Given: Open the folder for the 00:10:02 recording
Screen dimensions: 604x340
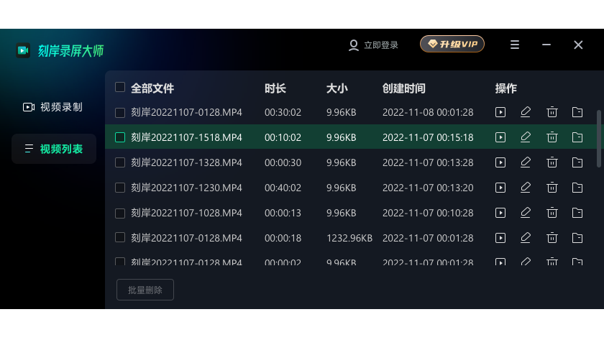Looking at the screenshot, I should 577,137.
